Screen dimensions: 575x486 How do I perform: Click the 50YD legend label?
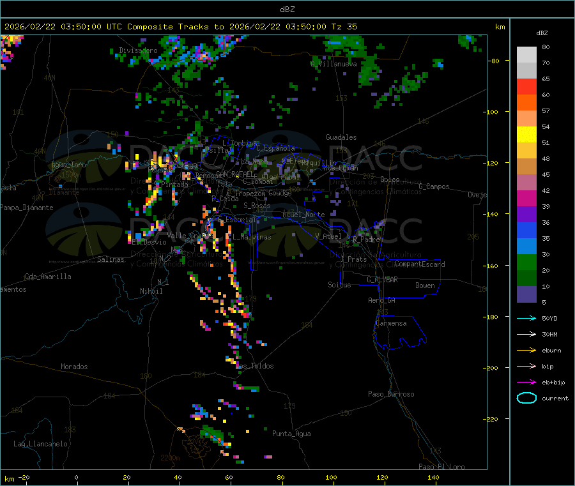pos(549,318)
